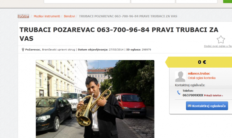Click the envelope icon in contact button

click(189, 106)
